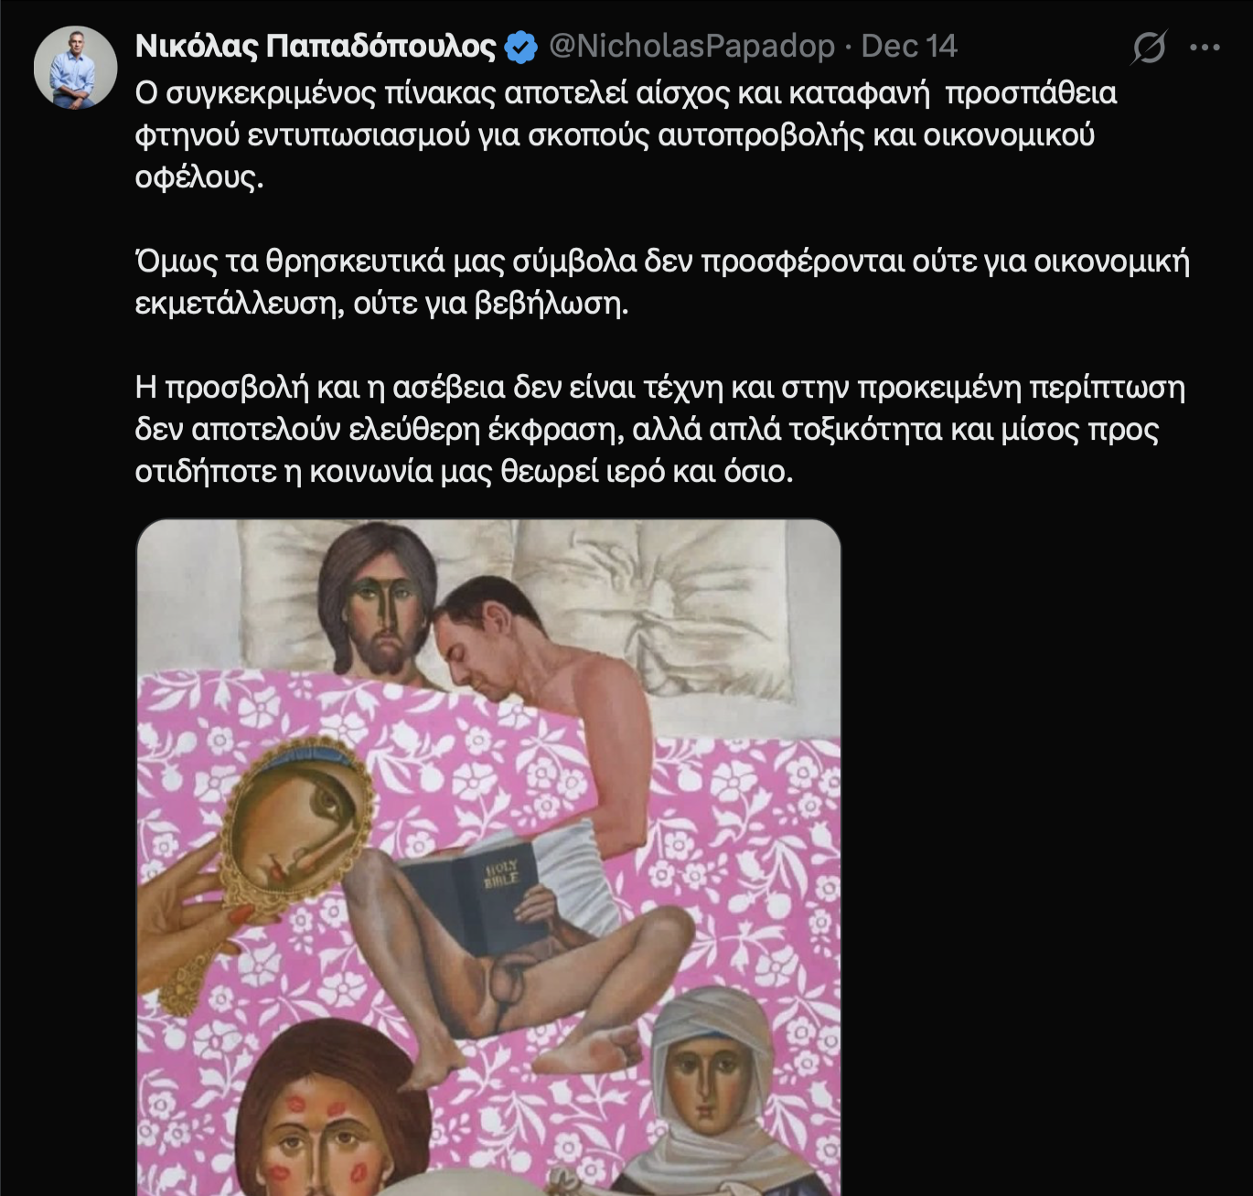Open the Grok slashed-circle icon

pyautogui.click(x=1148, y=48)
